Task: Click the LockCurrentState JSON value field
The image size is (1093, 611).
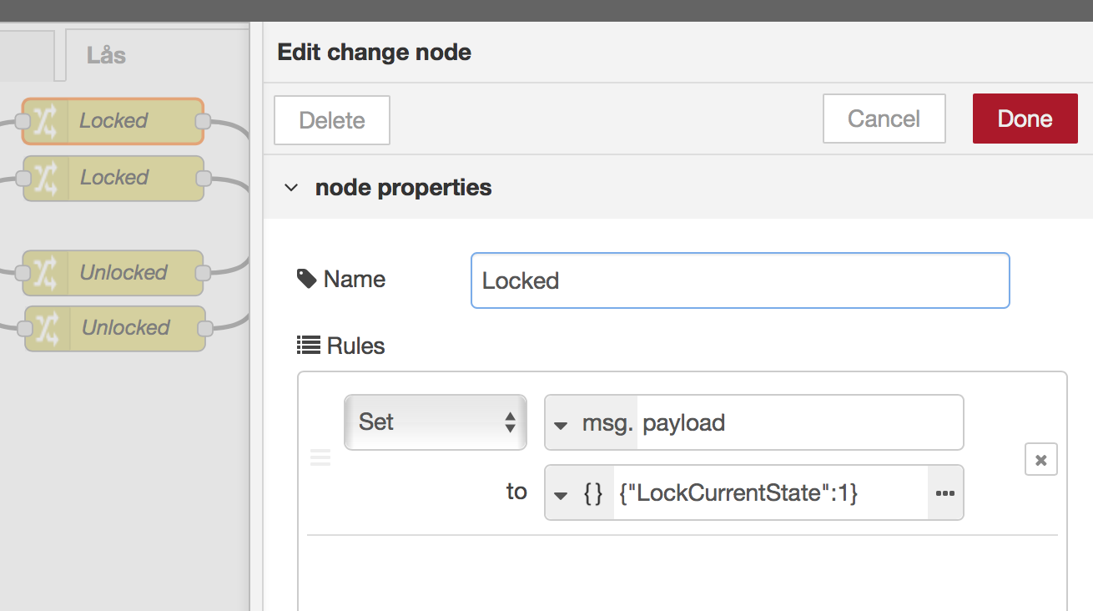Action: pos(769,493)
